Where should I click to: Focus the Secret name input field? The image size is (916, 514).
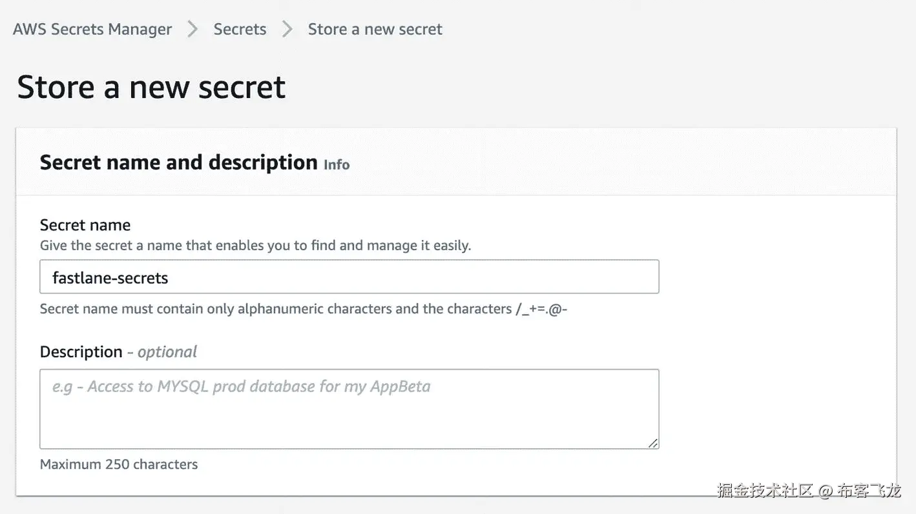point(349,277)
